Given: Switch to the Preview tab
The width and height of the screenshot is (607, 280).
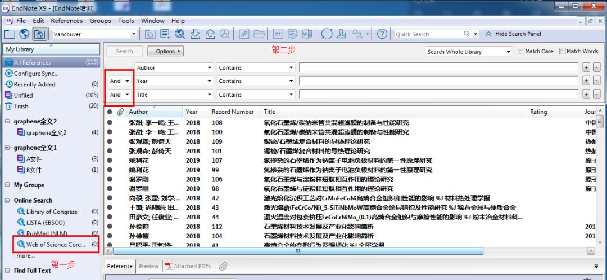Looking at the screenshot, I should [148, 267].
